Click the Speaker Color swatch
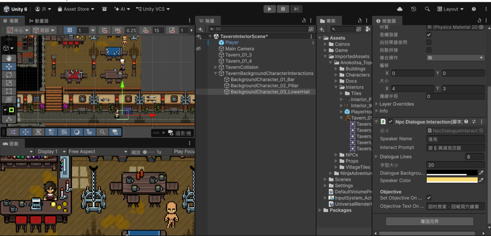491x236 pixels. click(452, 180)
